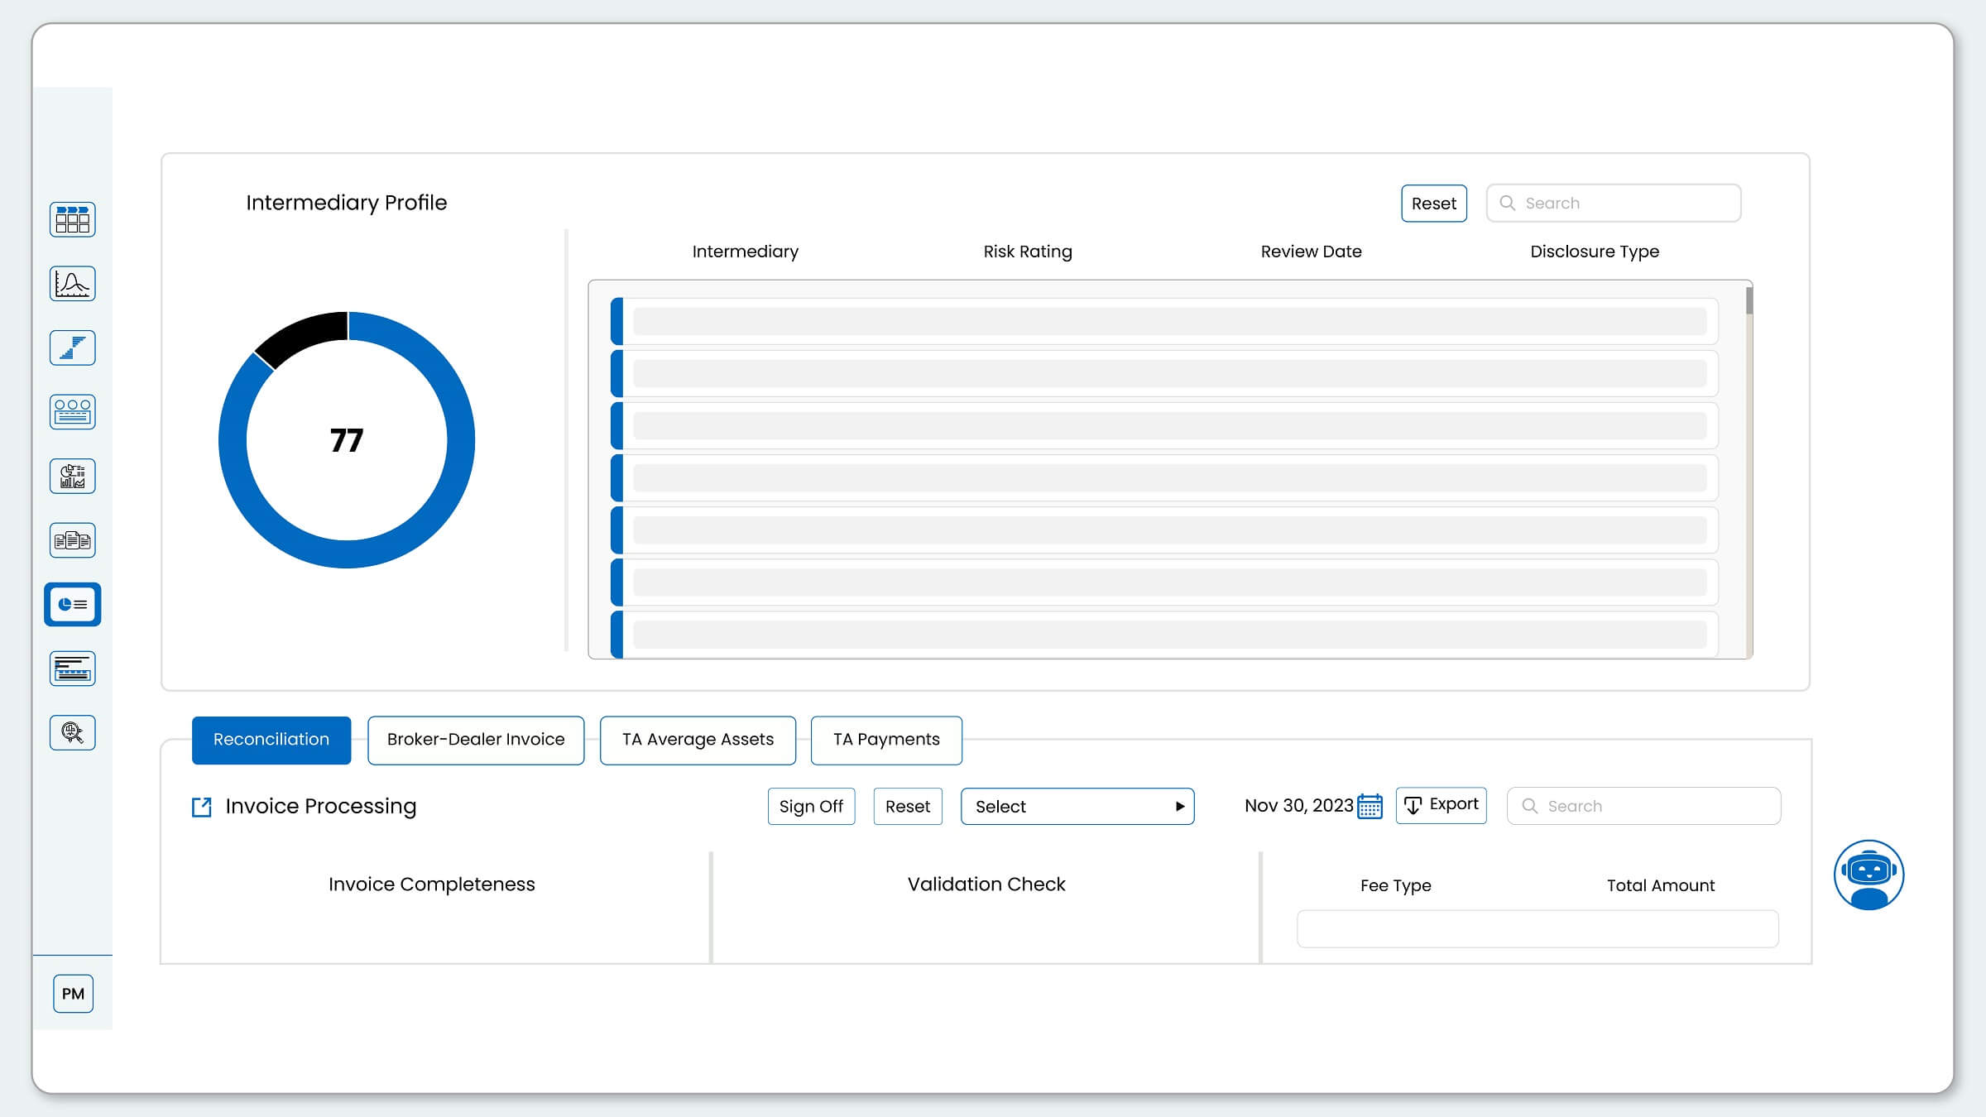
Task: Open the TA Average Assets tab
Action: pos(698,740)
